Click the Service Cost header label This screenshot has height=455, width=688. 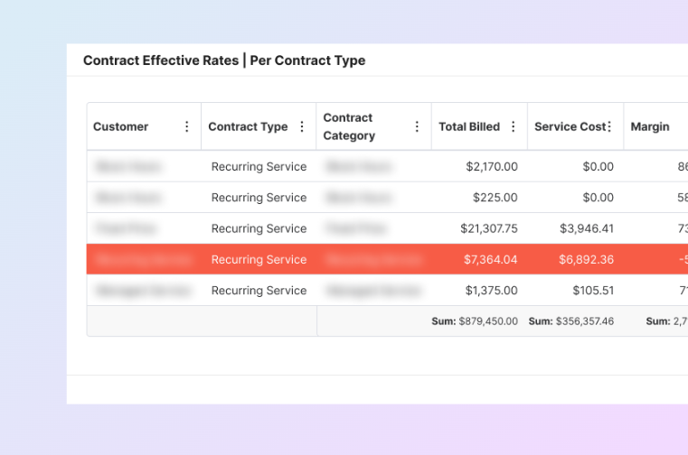coord(569,127)
